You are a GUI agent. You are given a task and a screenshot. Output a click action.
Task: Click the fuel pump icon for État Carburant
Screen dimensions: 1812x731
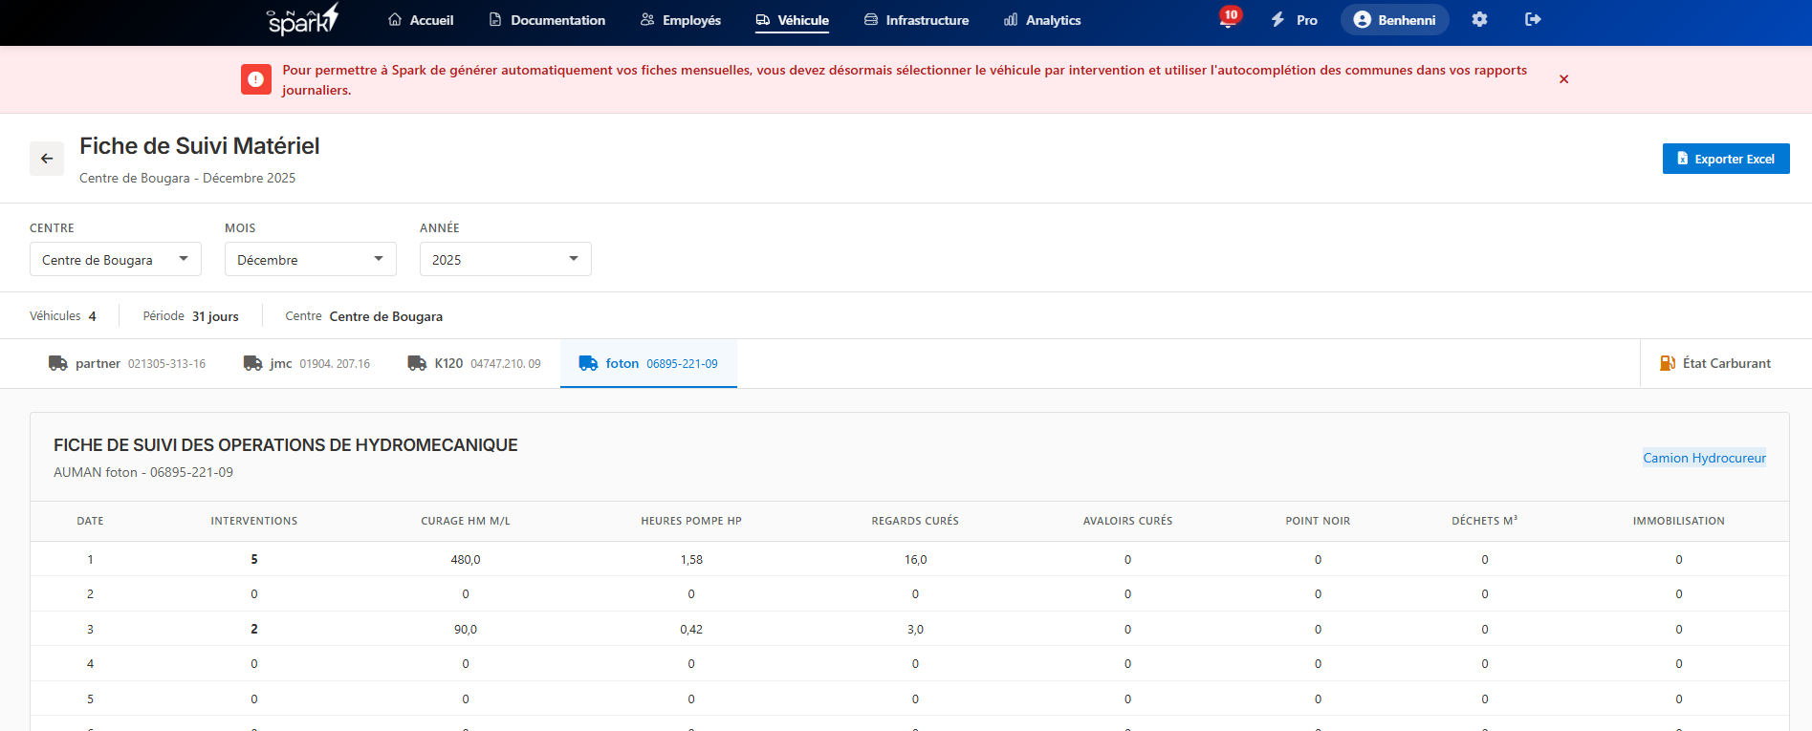(1667, 363)
